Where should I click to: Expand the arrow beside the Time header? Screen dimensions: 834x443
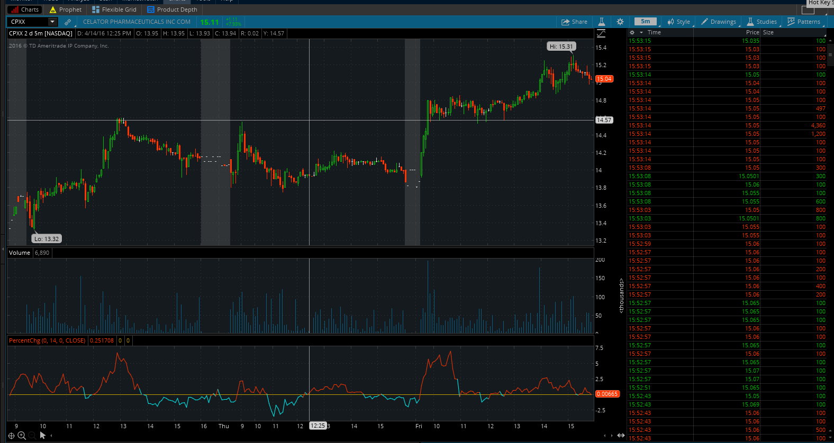tap(641, 32)
